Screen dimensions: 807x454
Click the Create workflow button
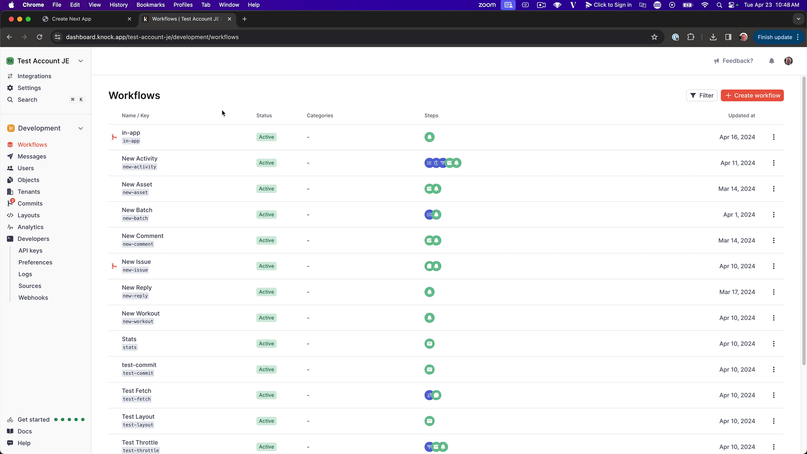(x=752, y=95)
